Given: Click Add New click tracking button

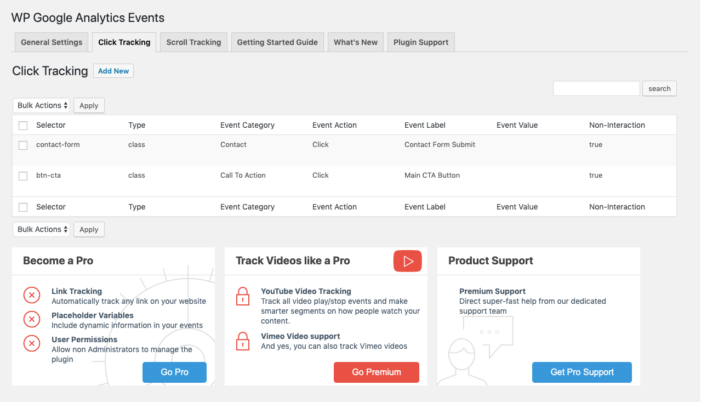Looking at the screenshot, I should point(113,71).
